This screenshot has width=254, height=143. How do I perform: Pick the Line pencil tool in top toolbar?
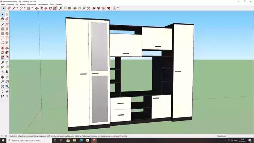pos(14,8)
